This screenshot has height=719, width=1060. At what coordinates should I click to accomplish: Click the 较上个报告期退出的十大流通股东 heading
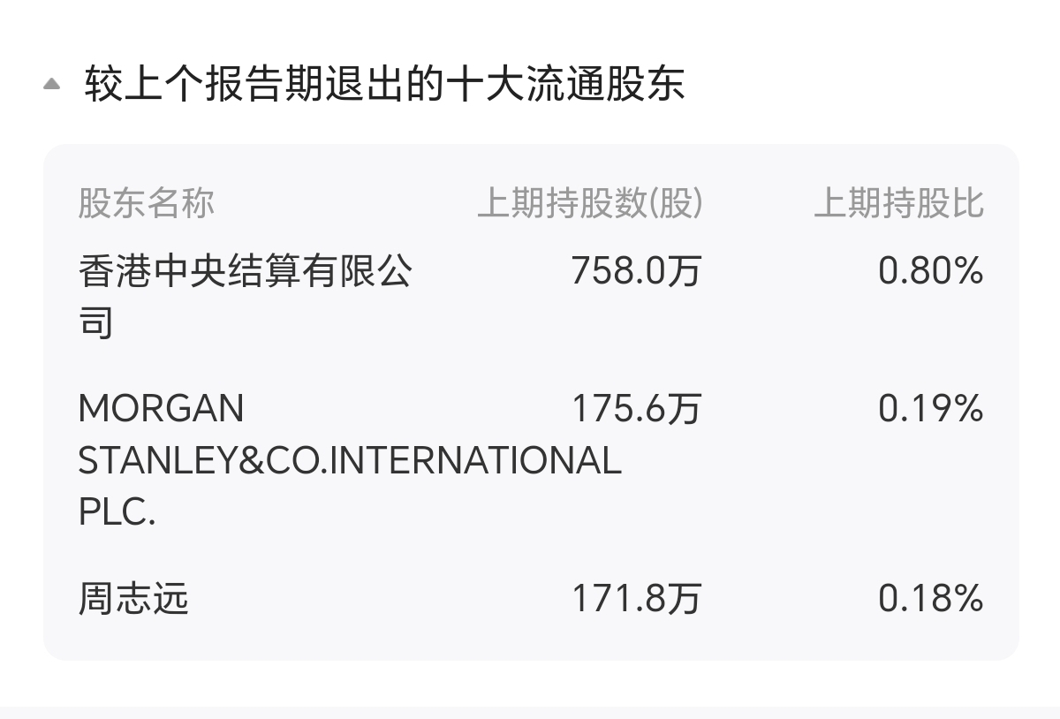coord(385,85)
